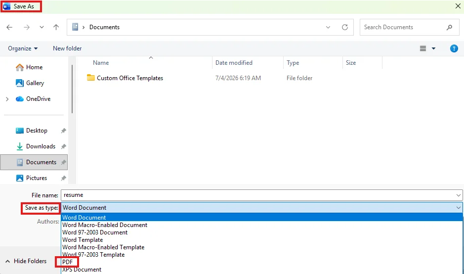Viewport: 464px width, 274px height.
Task: Change view layout icon
Action: coord(423,48)
